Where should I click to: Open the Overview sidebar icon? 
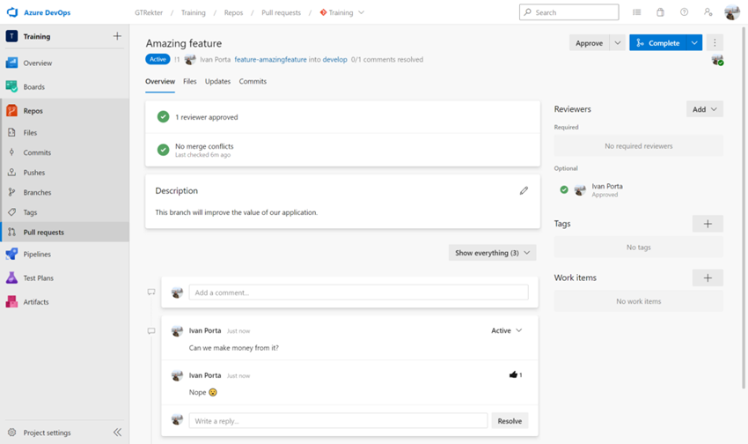pos(12,63)
